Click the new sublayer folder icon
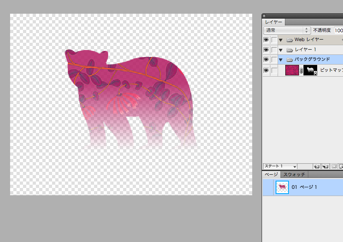 pos(324,166)
